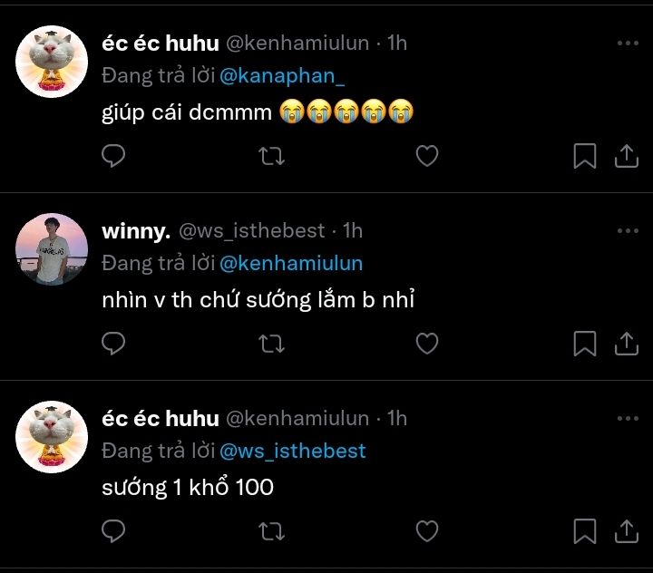The width and height of the screenshot is (653, 573).
Task: Reply to the "giúp cái dcmmm" tweet
Action: pos(113,156)
